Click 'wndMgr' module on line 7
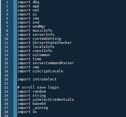The height and width of the screenshot is (117, 126). click(x=39, y=27)
